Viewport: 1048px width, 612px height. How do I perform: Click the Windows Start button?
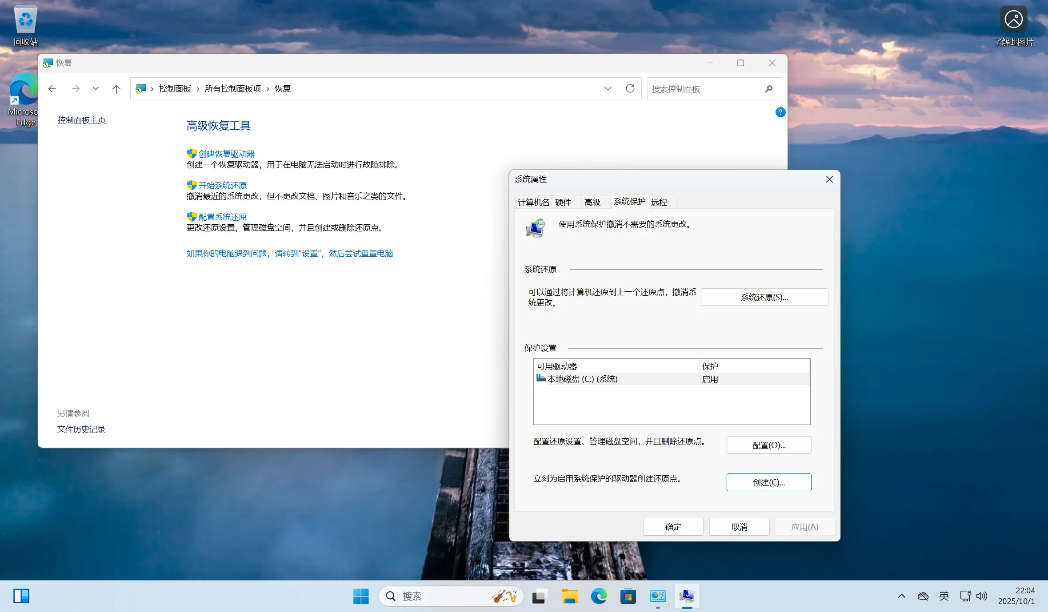(360, 596)
